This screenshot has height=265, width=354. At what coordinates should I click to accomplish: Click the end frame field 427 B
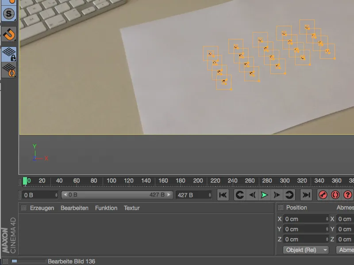pyautogui.click(x=194, y=195)
